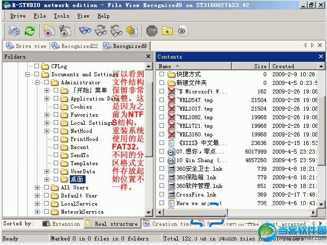Click the CrossFire.lnk shortcut icon
The height and width of the screenshot is (245, 327).
pyautogui.click(x=172, y=194)
